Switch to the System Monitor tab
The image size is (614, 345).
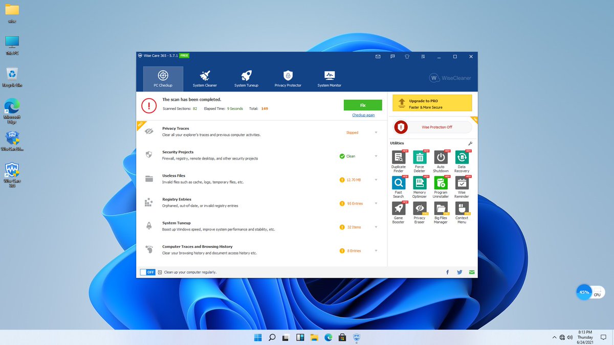(x=329, y=79)
